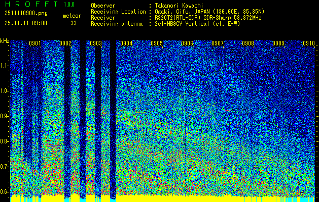This screenshot has height=202, width=319.
Task: Click the meteor count value 33
Action: click(x=73, y=23)
